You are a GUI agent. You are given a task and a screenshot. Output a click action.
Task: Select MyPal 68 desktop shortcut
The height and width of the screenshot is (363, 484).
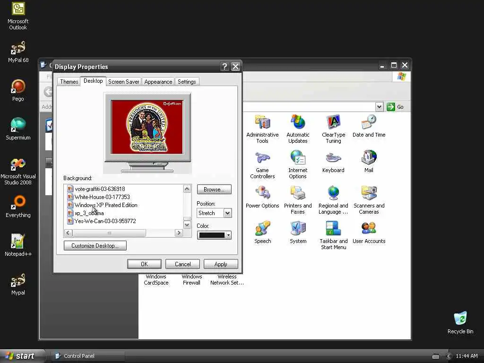pyautogui.click(x=18, y=52)
